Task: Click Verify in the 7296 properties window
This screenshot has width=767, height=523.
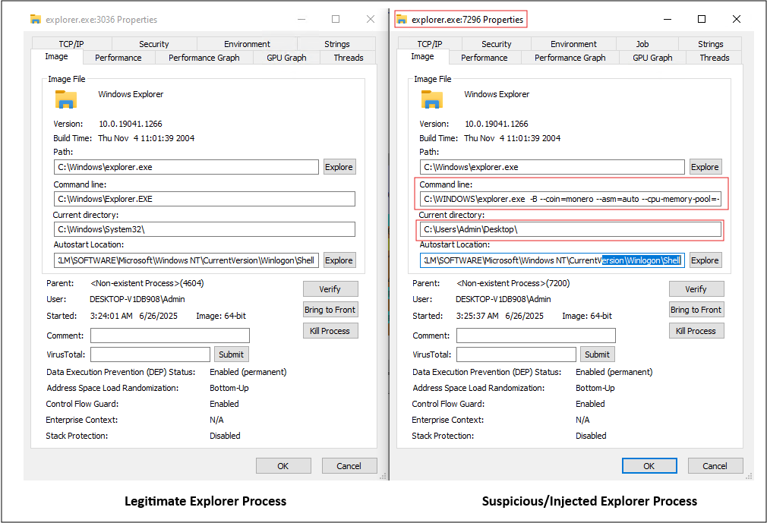Action: click(x=696, y=289)
